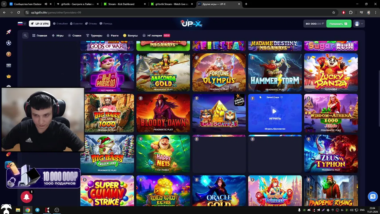The image size is (380, 214).
Task: Open the DJ Neko game card
Action: pyautogui.click(x=107, y=73)
